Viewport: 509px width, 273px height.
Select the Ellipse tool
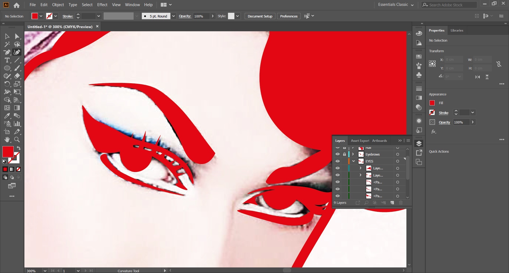tap(7, 68)
